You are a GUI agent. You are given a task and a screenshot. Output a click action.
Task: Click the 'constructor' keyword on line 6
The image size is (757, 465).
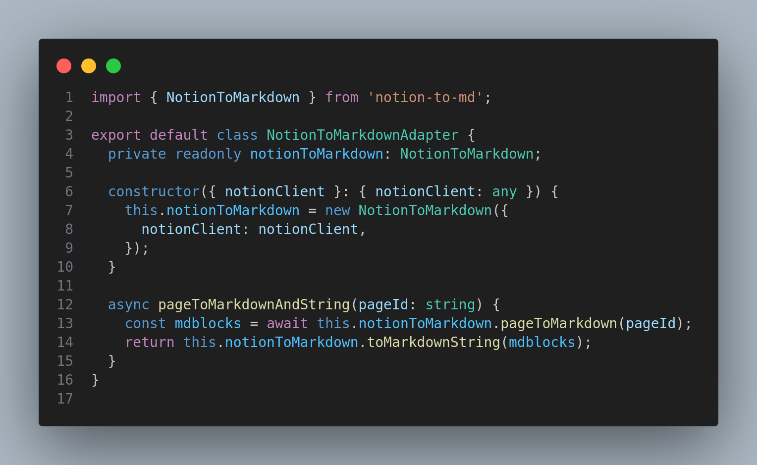tap(154, 192)
